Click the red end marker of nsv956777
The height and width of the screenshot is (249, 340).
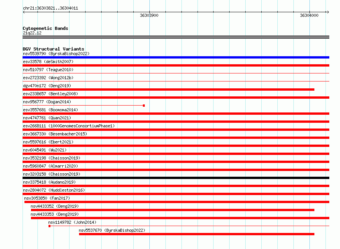point(144,106)
